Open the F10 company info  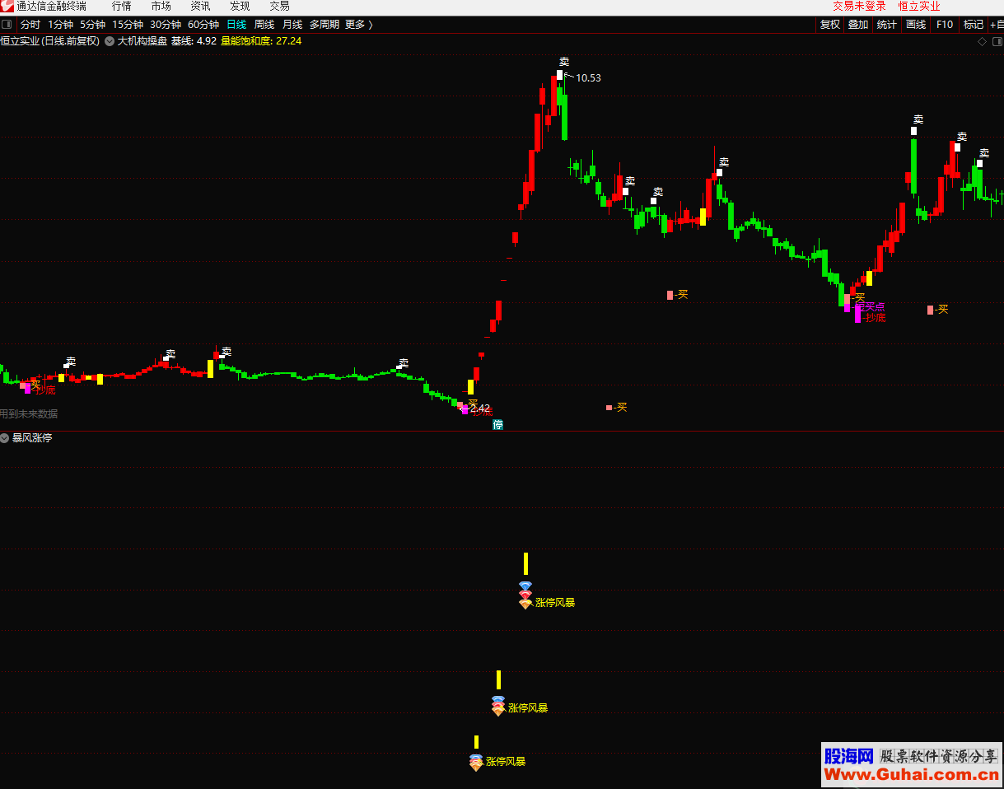click(x=945, y=25)
